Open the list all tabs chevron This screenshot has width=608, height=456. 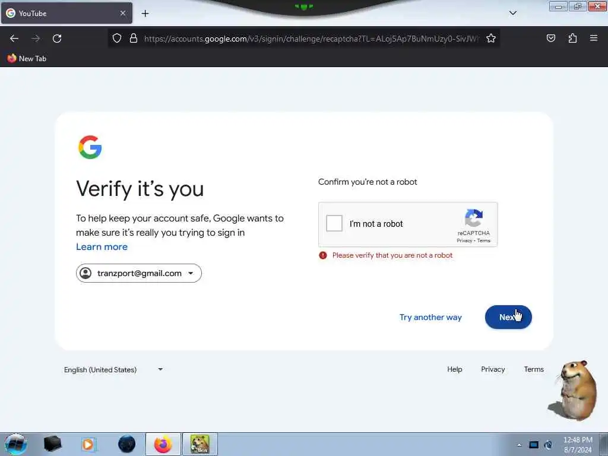[512, 13]
